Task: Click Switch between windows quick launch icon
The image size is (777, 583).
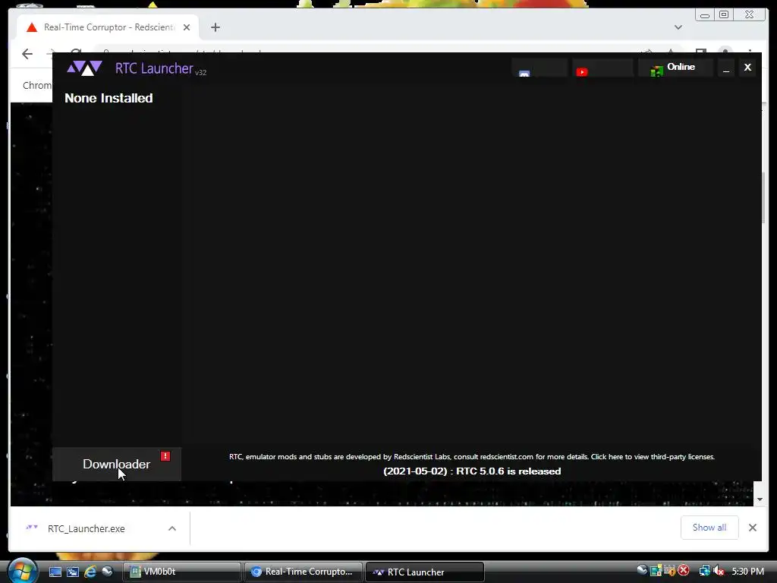Action: pyautogui.click(x=72, y=572)
